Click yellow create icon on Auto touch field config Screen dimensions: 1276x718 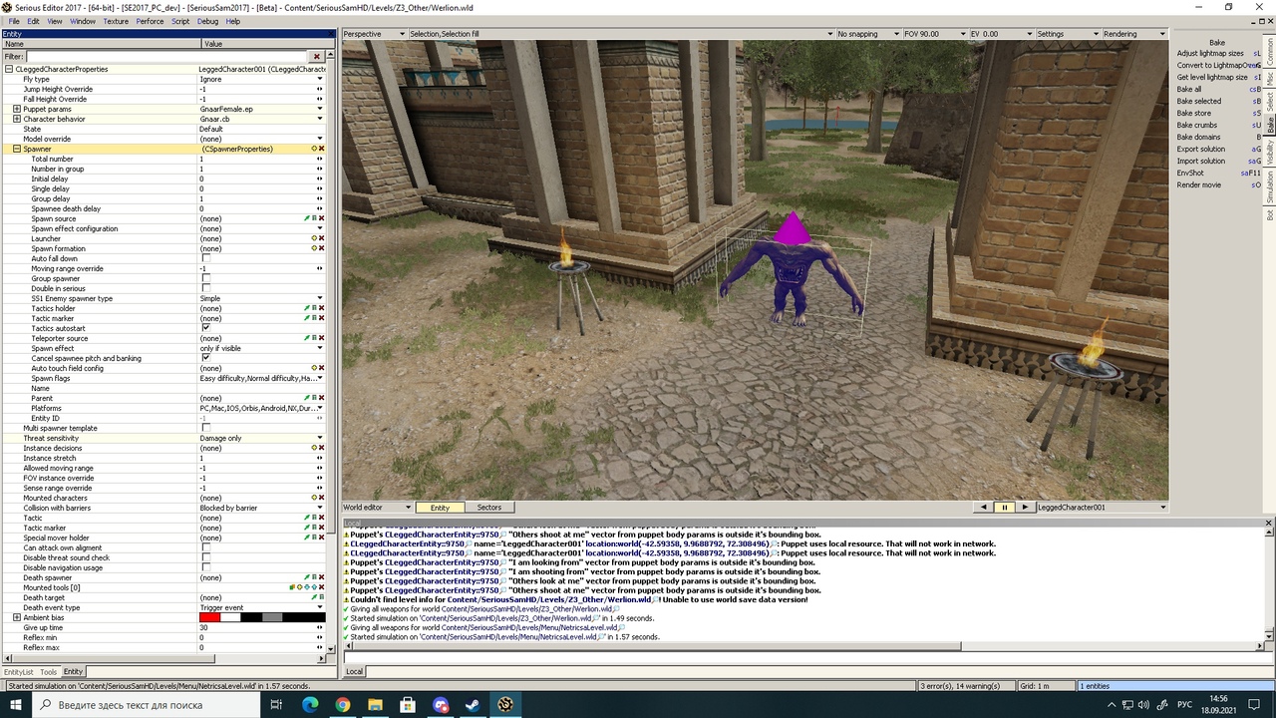314,368
